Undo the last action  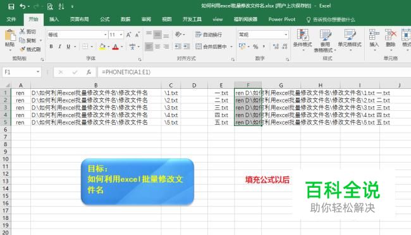click(23, 6)
